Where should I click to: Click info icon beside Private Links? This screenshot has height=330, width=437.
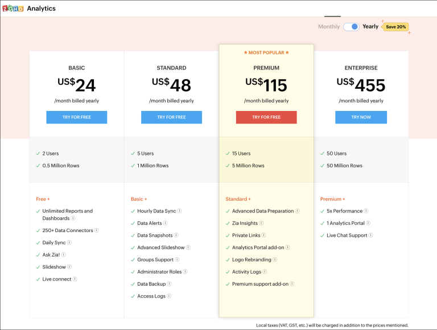coord(263,235)
